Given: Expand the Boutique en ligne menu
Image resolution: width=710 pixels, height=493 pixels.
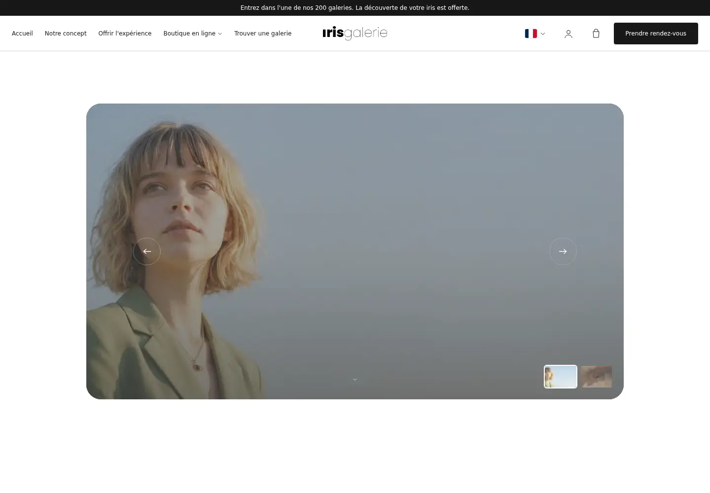Looking at the screenshot, I should (193, 34).
